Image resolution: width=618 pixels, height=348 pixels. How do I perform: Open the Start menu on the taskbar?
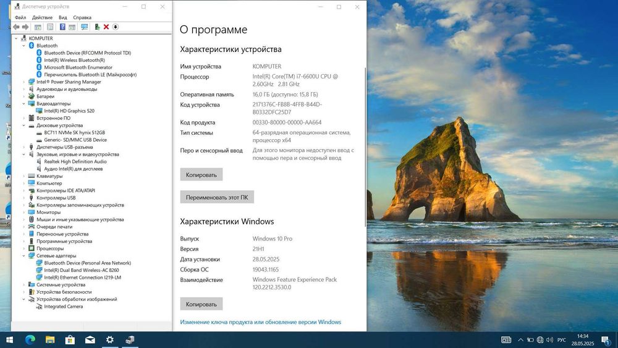pyautogui.click(x=9, y=340)
